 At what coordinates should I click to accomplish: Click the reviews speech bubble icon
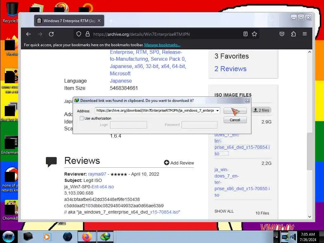point(51,162)
